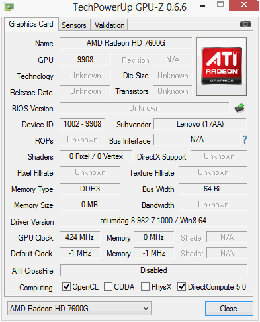This screenshot has height=322, width=260.
Task: Toggle the DirectCompute 5.0 checkbox
Action: coord(181,287)
